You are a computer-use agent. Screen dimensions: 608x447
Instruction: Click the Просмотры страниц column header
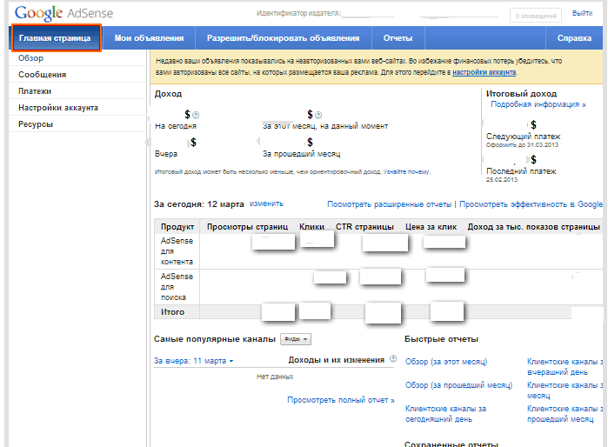247,227
